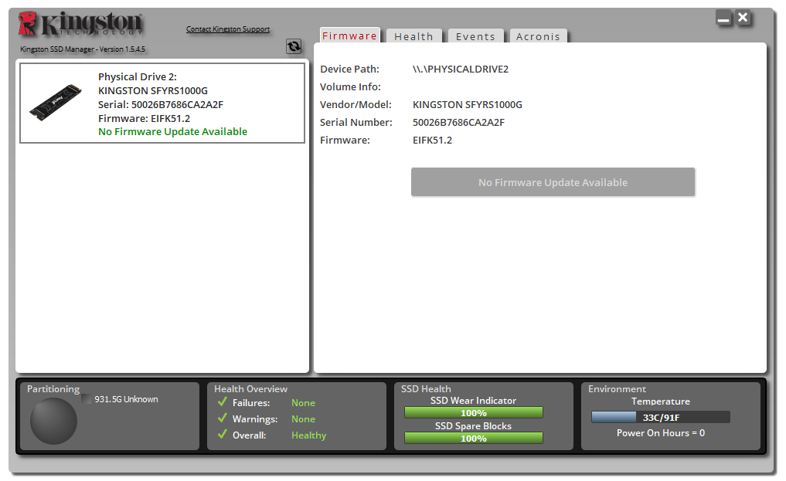The width and height of the screenshot is (786, 481).
Task: Click the EIFK51.2 firmware value in Firmware panel
Action: 432,141
